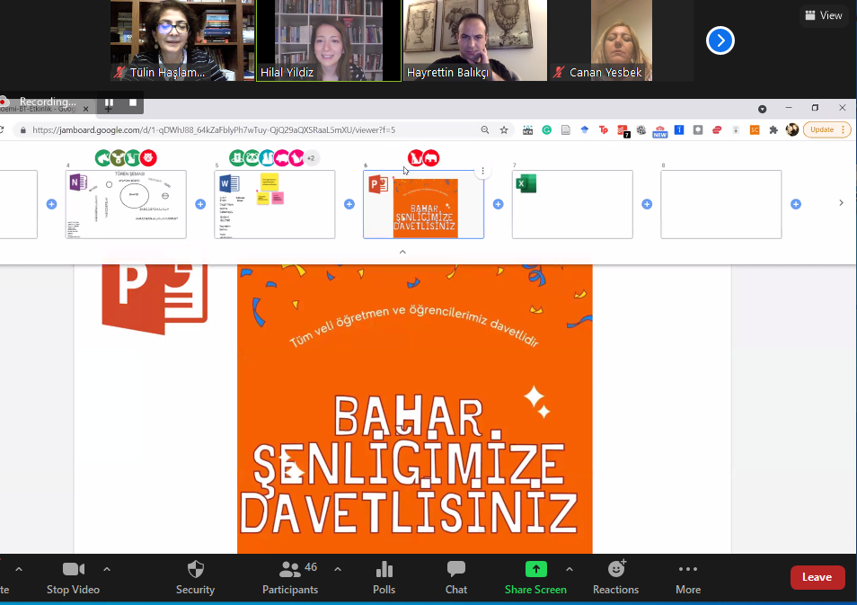Screen dimensions: 857x605
Task: Leave the Zoom meeting
Action: click(x=817, y=577)
